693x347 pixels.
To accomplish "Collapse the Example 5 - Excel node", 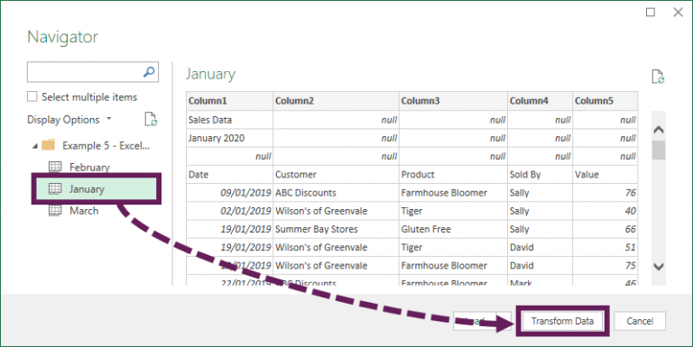I will (34, 146).
